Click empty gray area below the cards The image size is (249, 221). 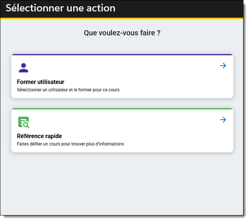point(122,184)
